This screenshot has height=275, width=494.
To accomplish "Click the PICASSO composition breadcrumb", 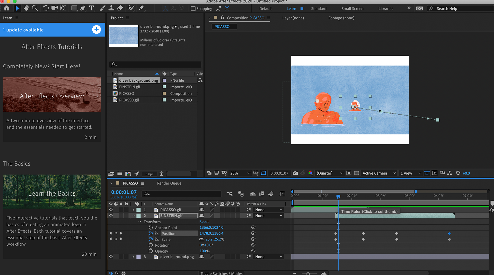I will (222, 26).
